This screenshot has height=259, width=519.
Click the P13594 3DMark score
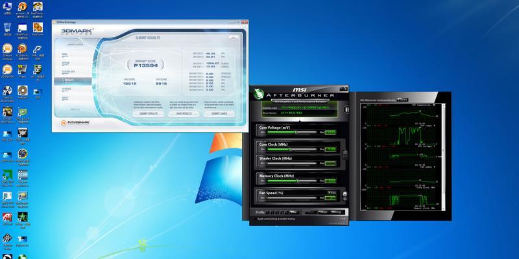click(145, 65)
